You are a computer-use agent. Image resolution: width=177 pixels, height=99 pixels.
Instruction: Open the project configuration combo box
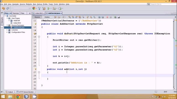22,9
